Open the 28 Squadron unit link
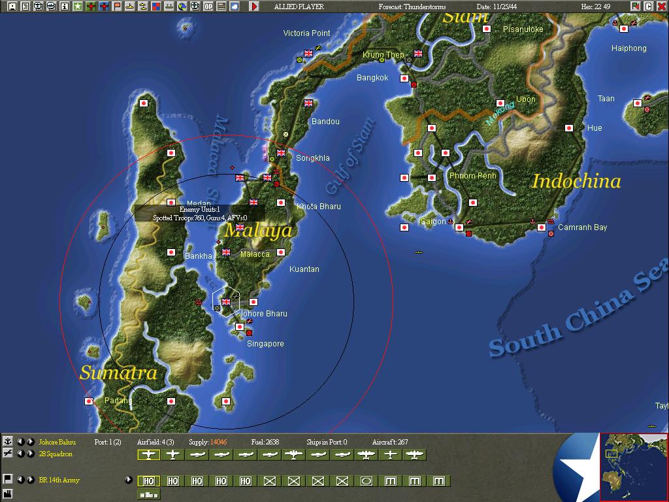This screenshot has height=502, width=669. pyautogui.click(x=56, y=454)
